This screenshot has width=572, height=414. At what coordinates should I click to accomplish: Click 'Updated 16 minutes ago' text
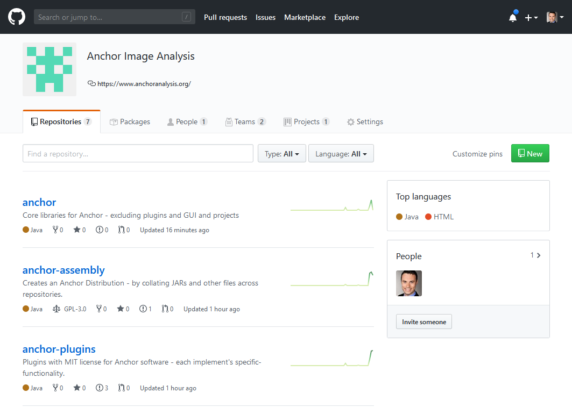pos(174,230)
